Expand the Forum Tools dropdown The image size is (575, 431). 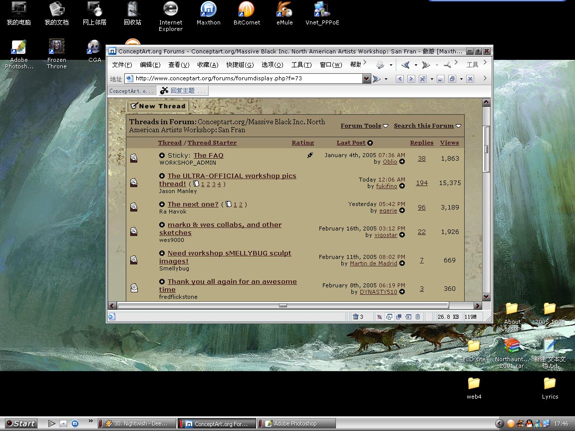[364, 126]
